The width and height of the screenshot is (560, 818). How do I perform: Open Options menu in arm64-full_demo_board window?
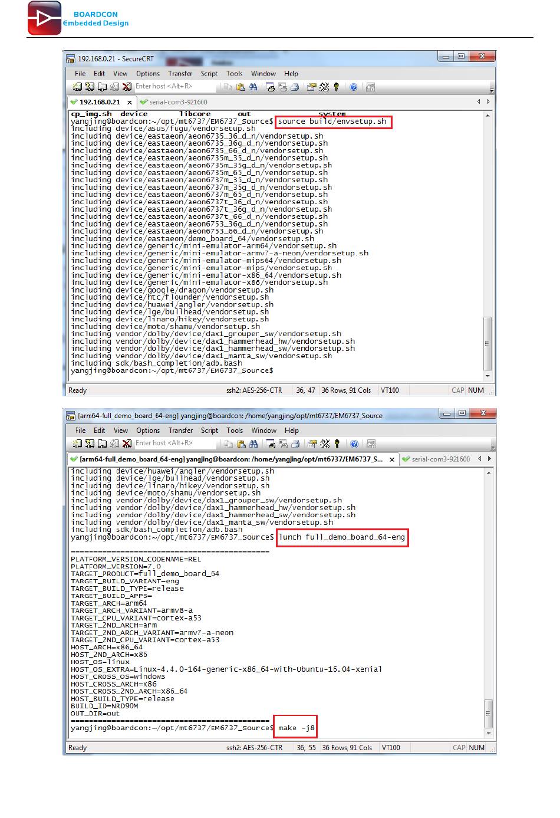click(x=148, y=431)
